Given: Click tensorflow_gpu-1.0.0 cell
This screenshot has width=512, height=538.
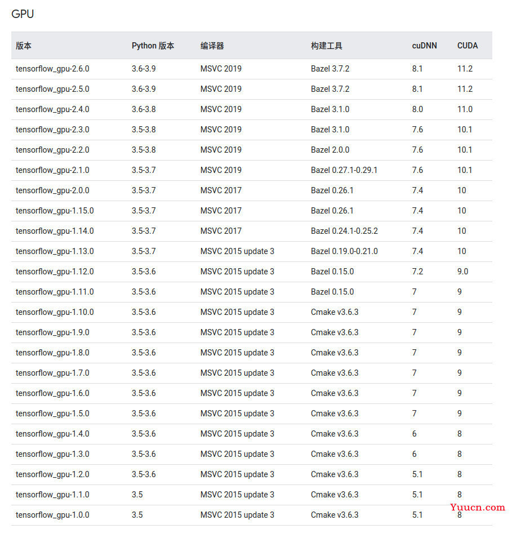Looking at the screenshot, I should [52, 515].
